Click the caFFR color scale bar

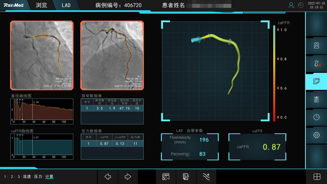click(274, 73)
